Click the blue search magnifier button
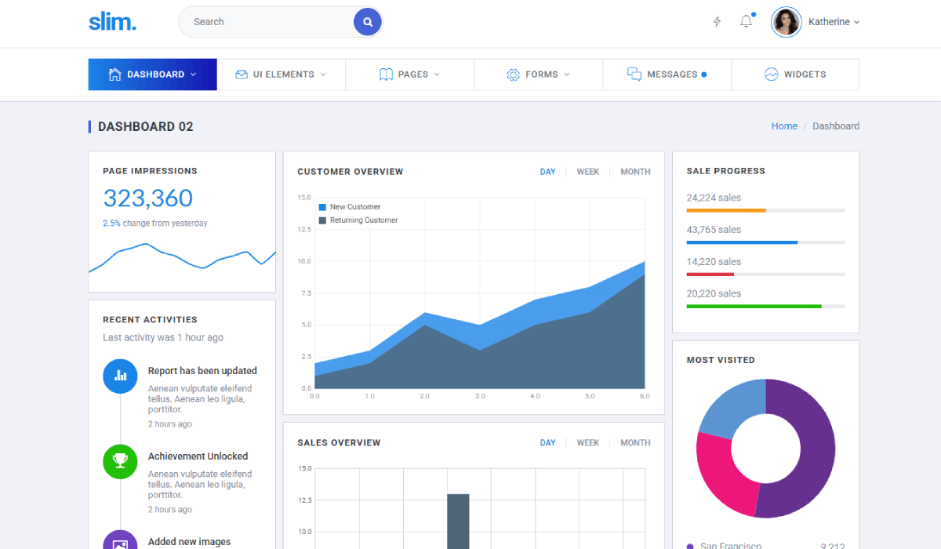Viewport: 941px width, 549px height. (x=367, y=22)
